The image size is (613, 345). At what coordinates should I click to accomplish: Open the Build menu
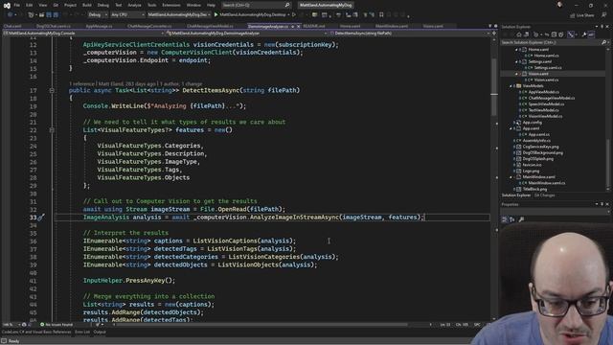pos(87,5)
